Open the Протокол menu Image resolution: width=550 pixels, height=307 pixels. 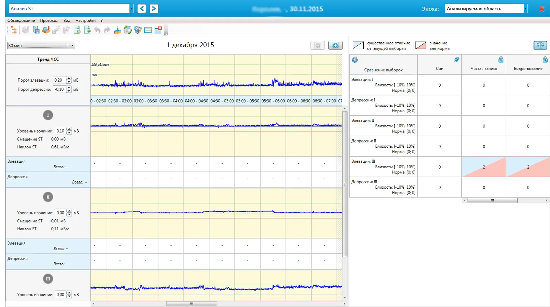click(49, 21)
